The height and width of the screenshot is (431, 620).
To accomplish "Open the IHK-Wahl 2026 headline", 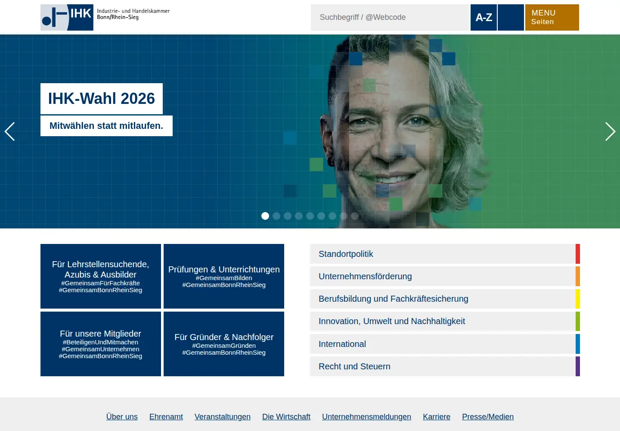I will [x=102, y=99].
